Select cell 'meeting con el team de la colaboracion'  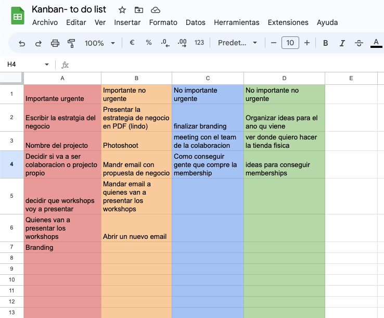208,141
